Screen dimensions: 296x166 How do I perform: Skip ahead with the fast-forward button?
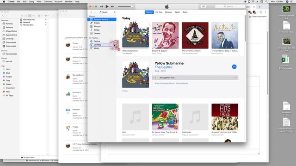point(112,6)
